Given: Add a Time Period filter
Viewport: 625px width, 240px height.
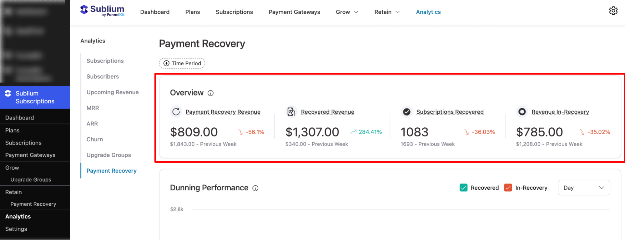Looking at the screenshot, I should 182,63.
